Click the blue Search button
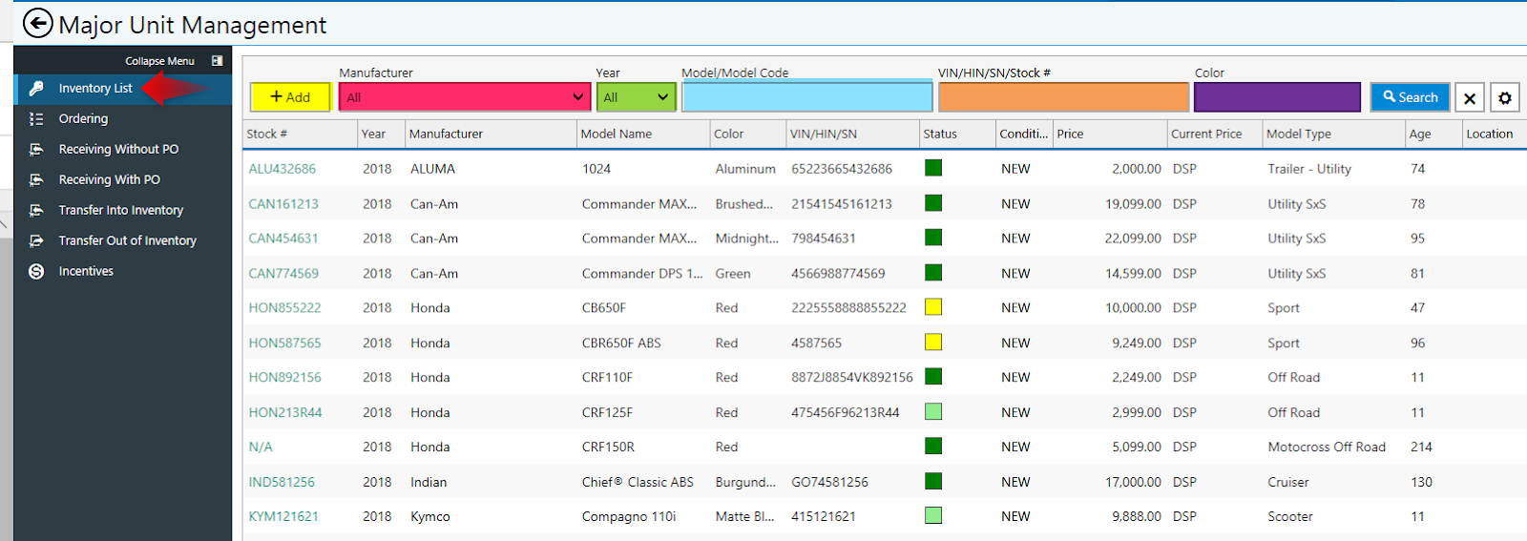Screen dimensions: 1527x541 [x=1410, y=97]
